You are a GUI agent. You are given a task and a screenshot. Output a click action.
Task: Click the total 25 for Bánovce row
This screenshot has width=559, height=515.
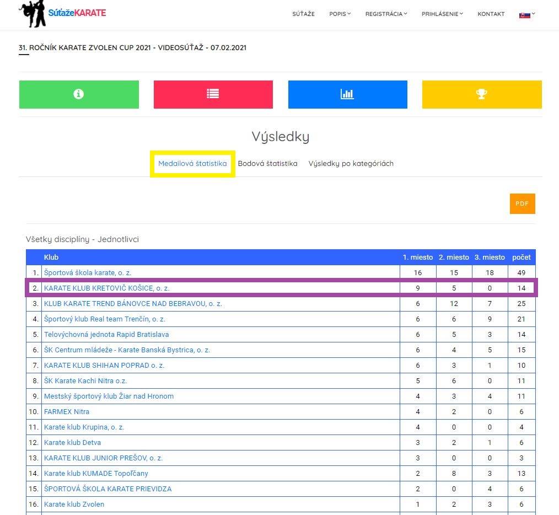click(521, 303)
